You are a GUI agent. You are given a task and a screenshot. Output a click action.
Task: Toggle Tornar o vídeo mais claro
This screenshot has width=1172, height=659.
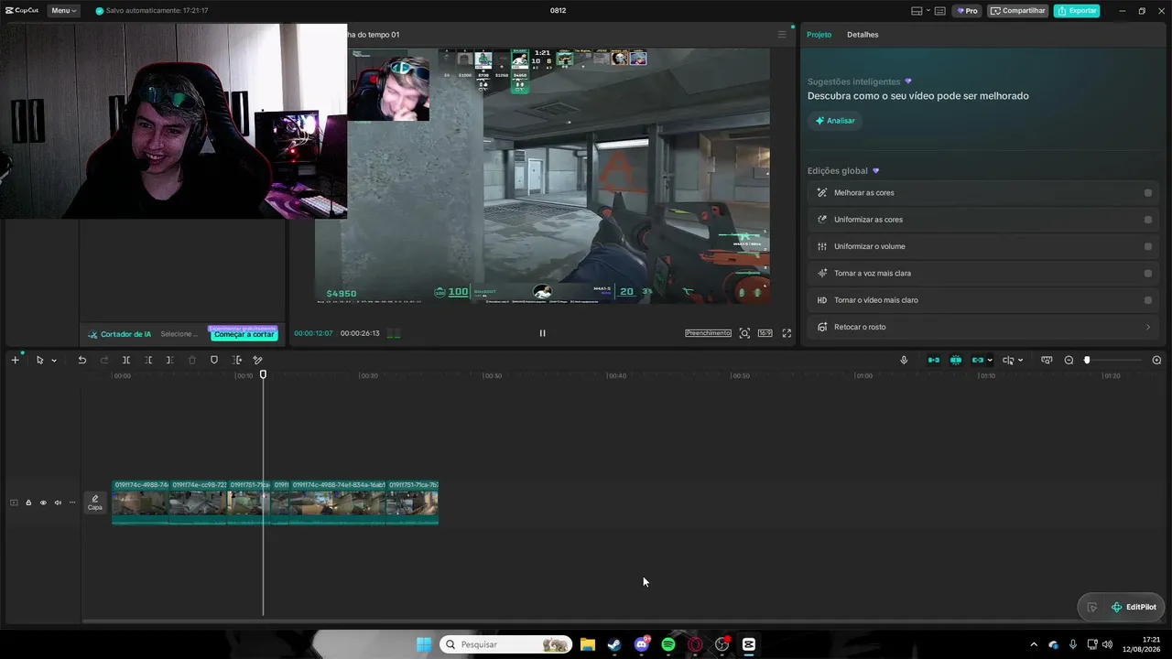pyautogui.click(x=1148, y=300)
